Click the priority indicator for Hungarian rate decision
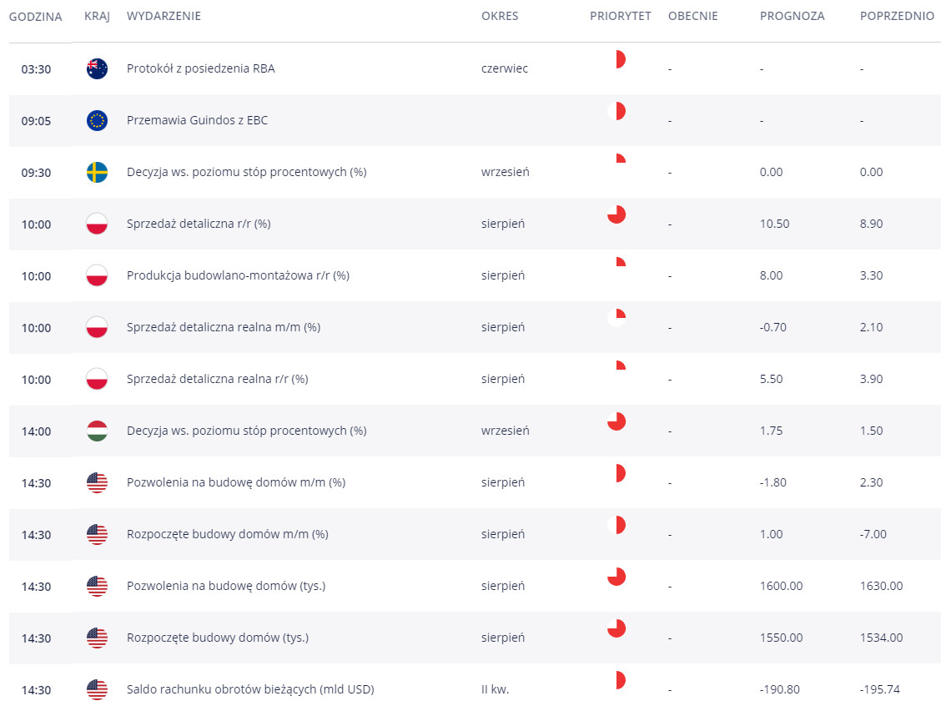The height and width of the screenshot is (706, 941). [x=616, y=421]
